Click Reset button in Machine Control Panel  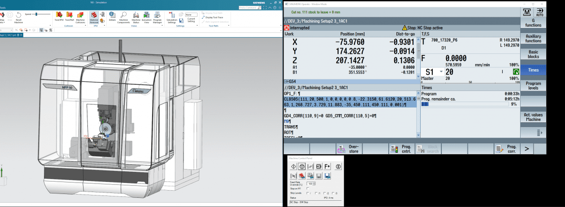point(310,167)
